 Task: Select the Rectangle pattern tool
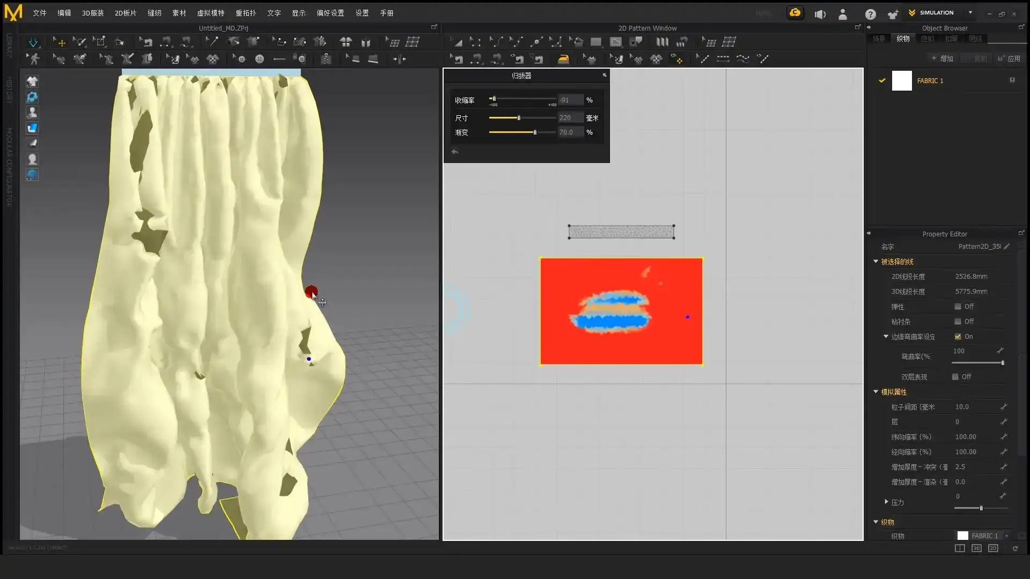click(595, 42)
